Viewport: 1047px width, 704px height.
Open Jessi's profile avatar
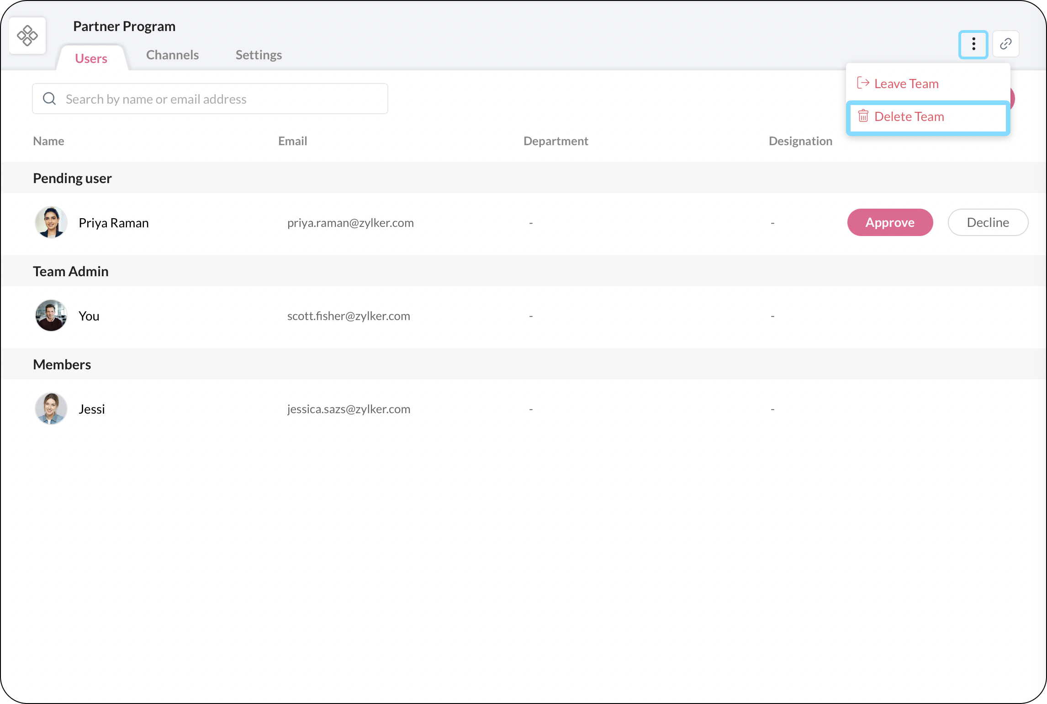coord(51,409)
